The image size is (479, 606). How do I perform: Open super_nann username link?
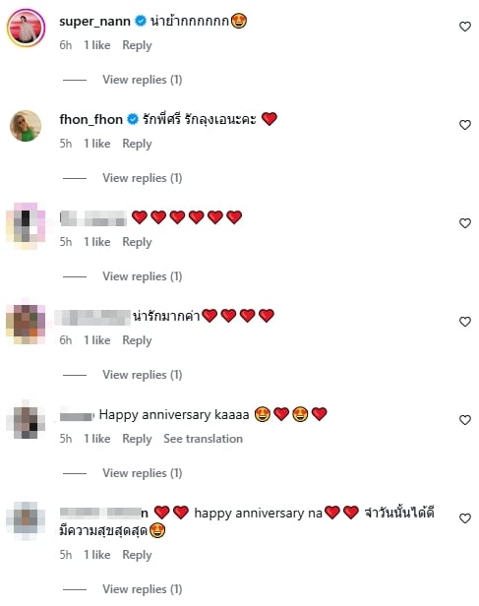[94, 22]
